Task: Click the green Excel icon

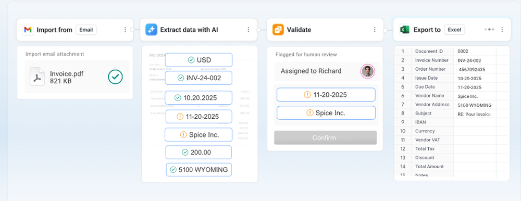Action: 405,30
